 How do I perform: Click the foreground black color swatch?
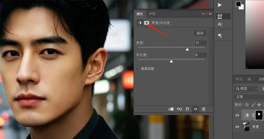click(x=238, y=4)
